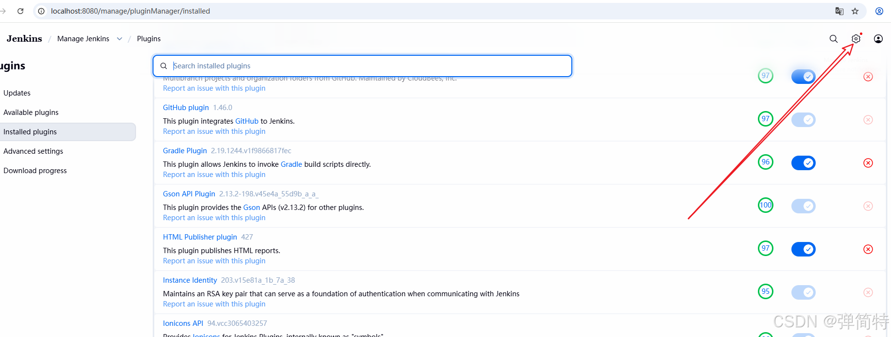This screenshot has width=891, height=337.
Task: Open the Instance Identity plugin link
Action: point(190,280)
